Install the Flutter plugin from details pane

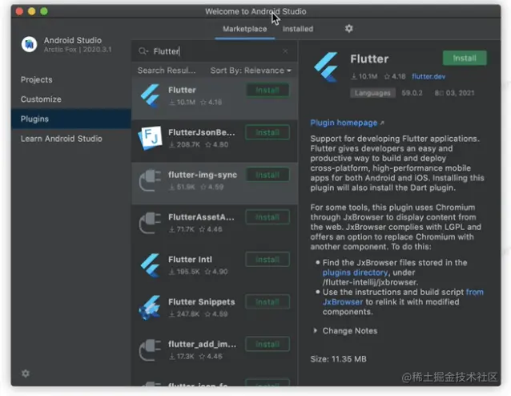pos(465,58)
